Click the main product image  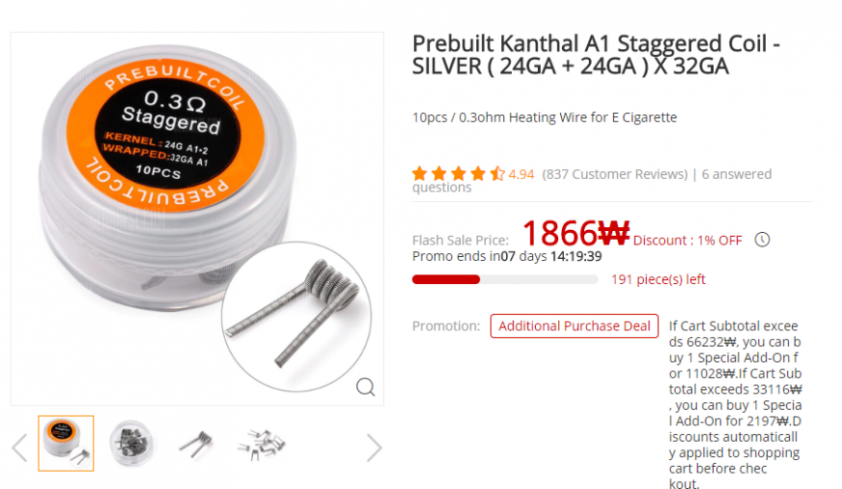197,219
